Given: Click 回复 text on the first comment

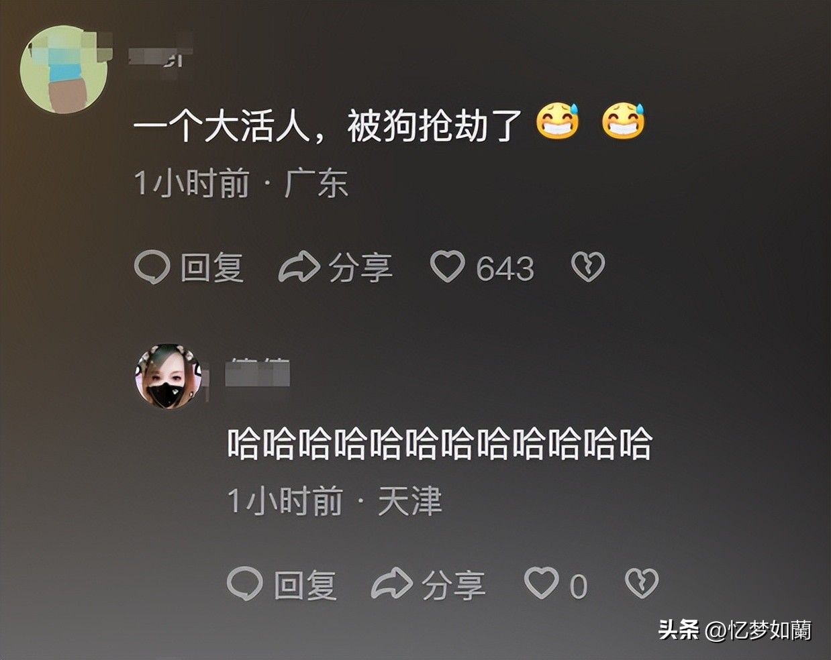Looking at the screenshot, I should pyautogui.click(x=211, y=268).
